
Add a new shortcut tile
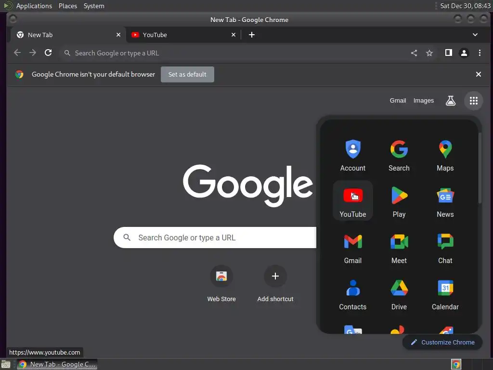[x=275, y=283]
